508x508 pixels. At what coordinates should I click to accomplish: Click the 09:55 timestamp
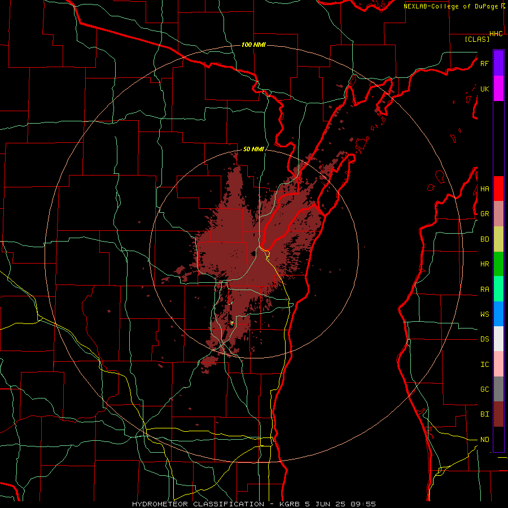coord(364,504)
